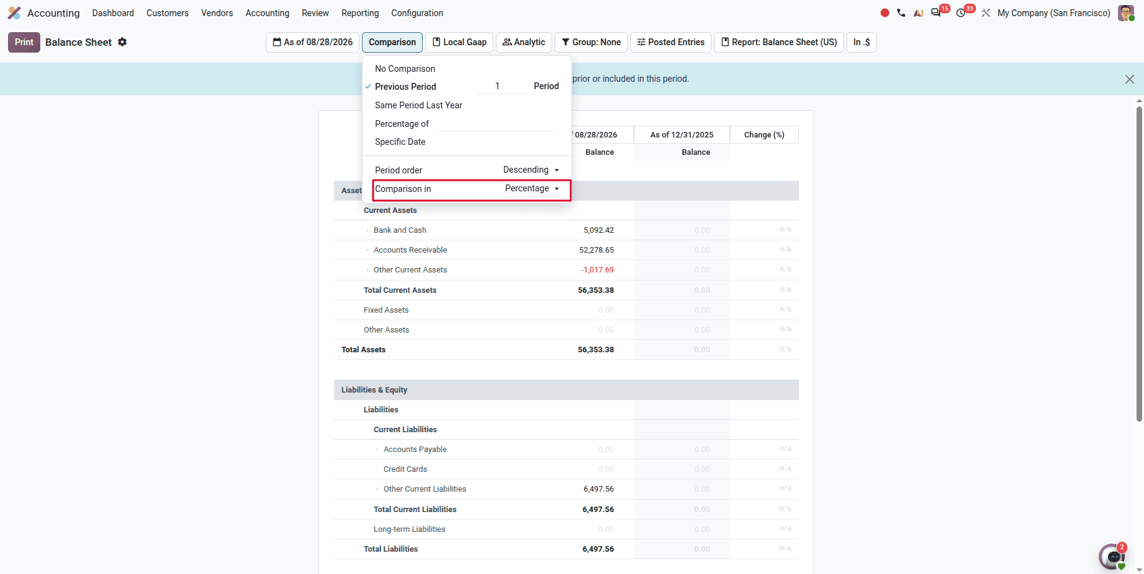Open the Dashboard menu
Screen dimensions: 1144x574
[113, 13]
